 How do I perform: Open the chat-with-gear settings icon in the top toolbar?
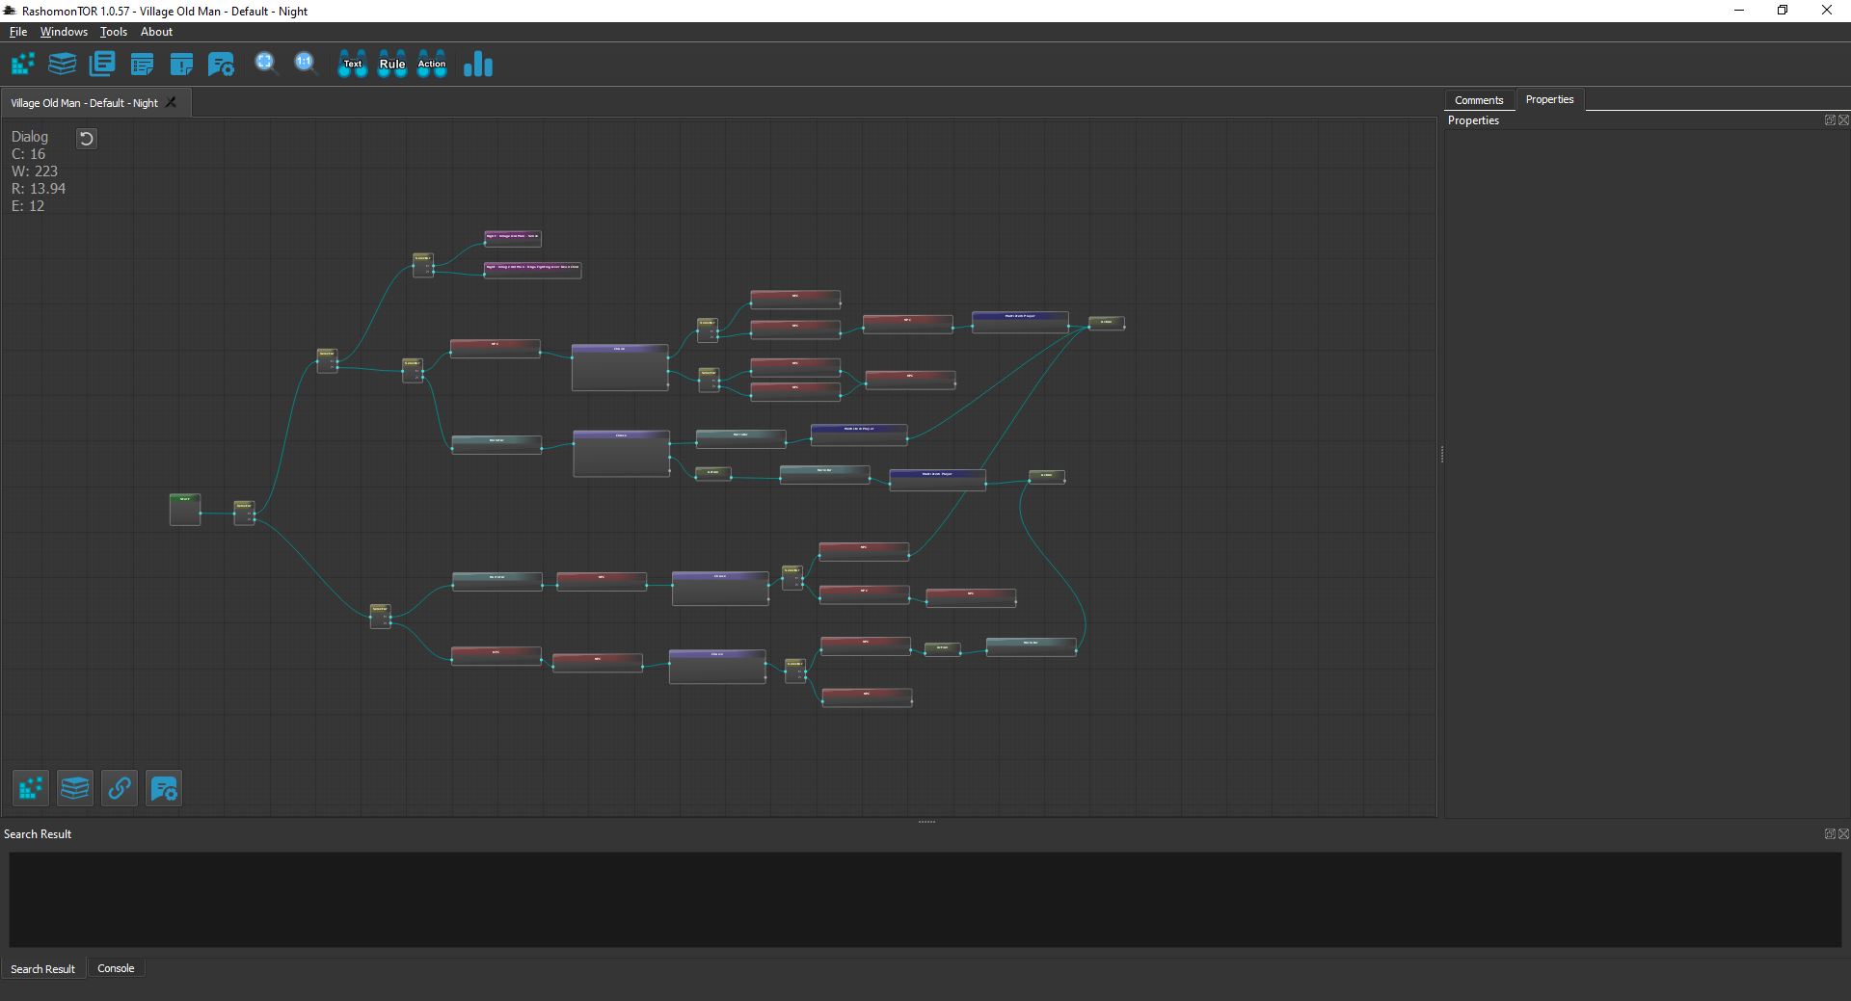point(221,65)
